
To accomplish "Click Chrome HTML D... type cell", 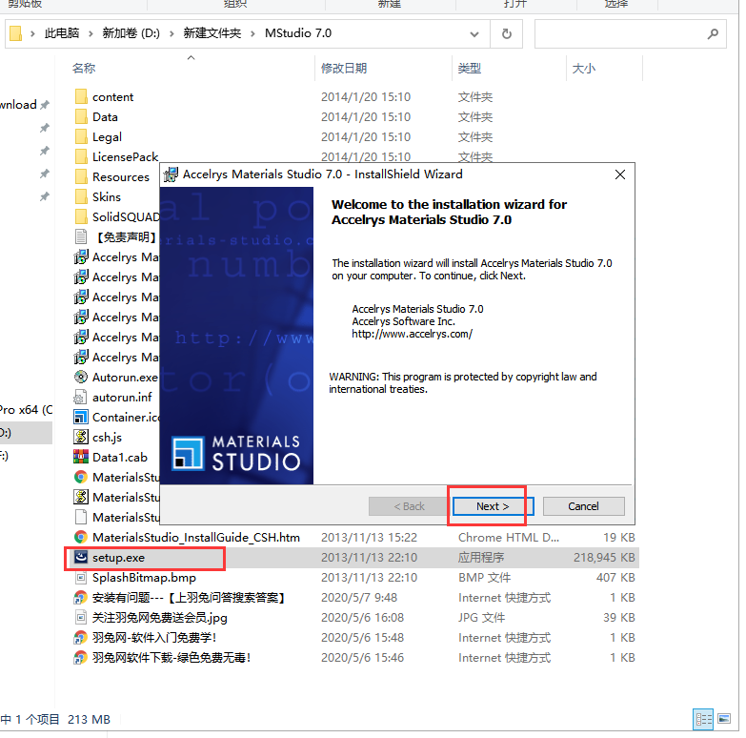I will coord(509,537).
